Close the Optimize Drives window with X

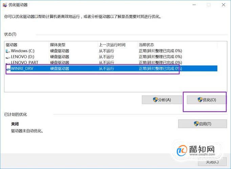224,5
